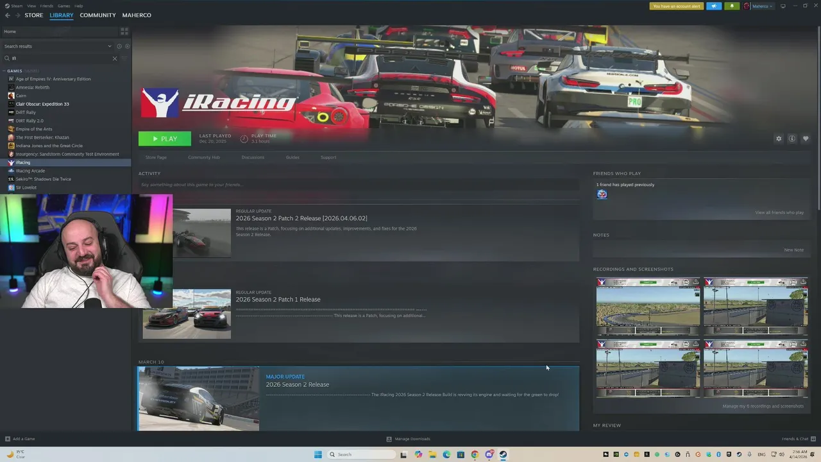Open Microsoft Edge from the taskbar
Screen dimensions: 821x462
pyautogui.click(x=446, y=454)
